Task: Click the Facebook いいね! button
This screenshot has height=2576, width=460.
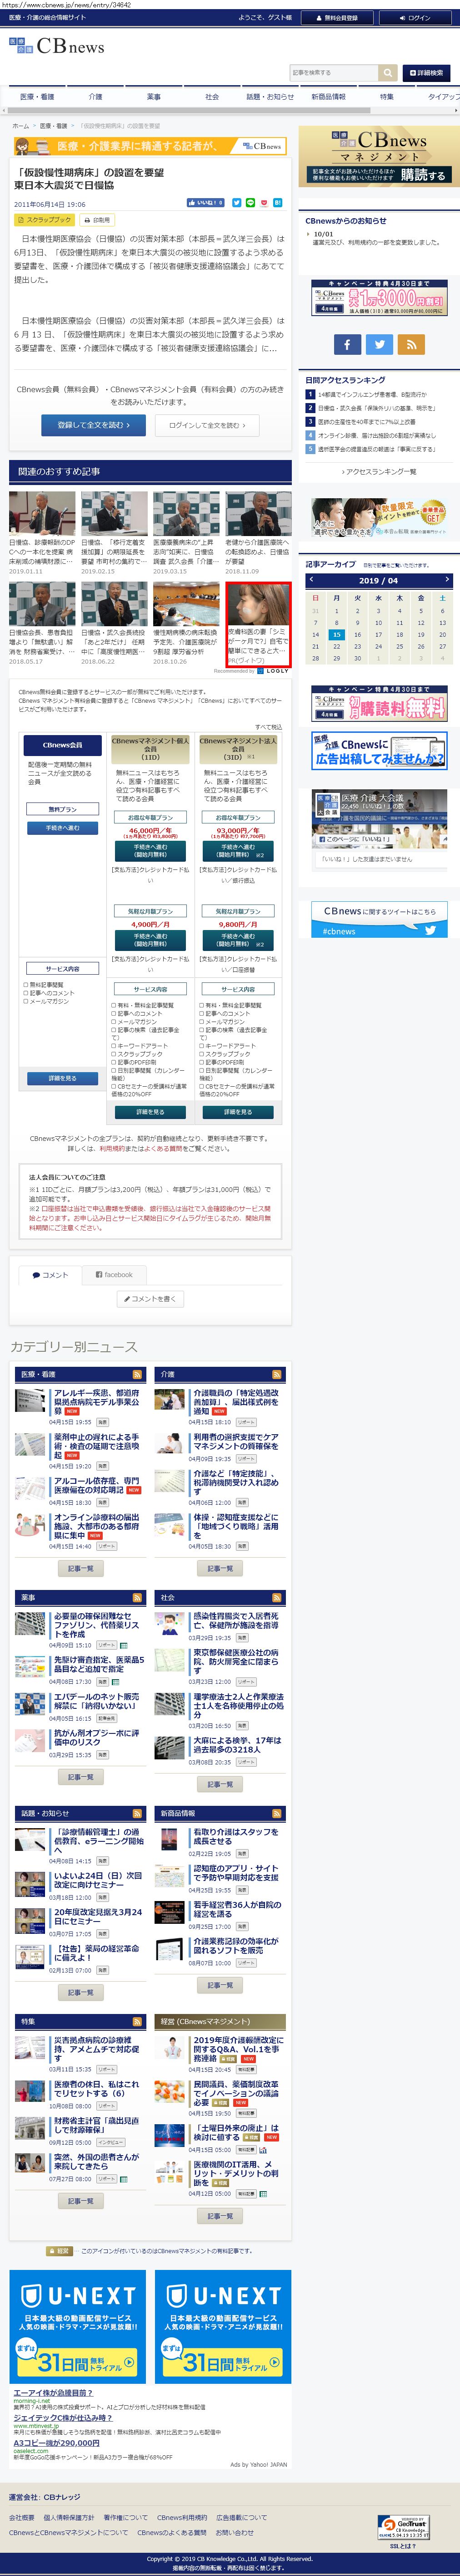Action: [x=205, y=203]
